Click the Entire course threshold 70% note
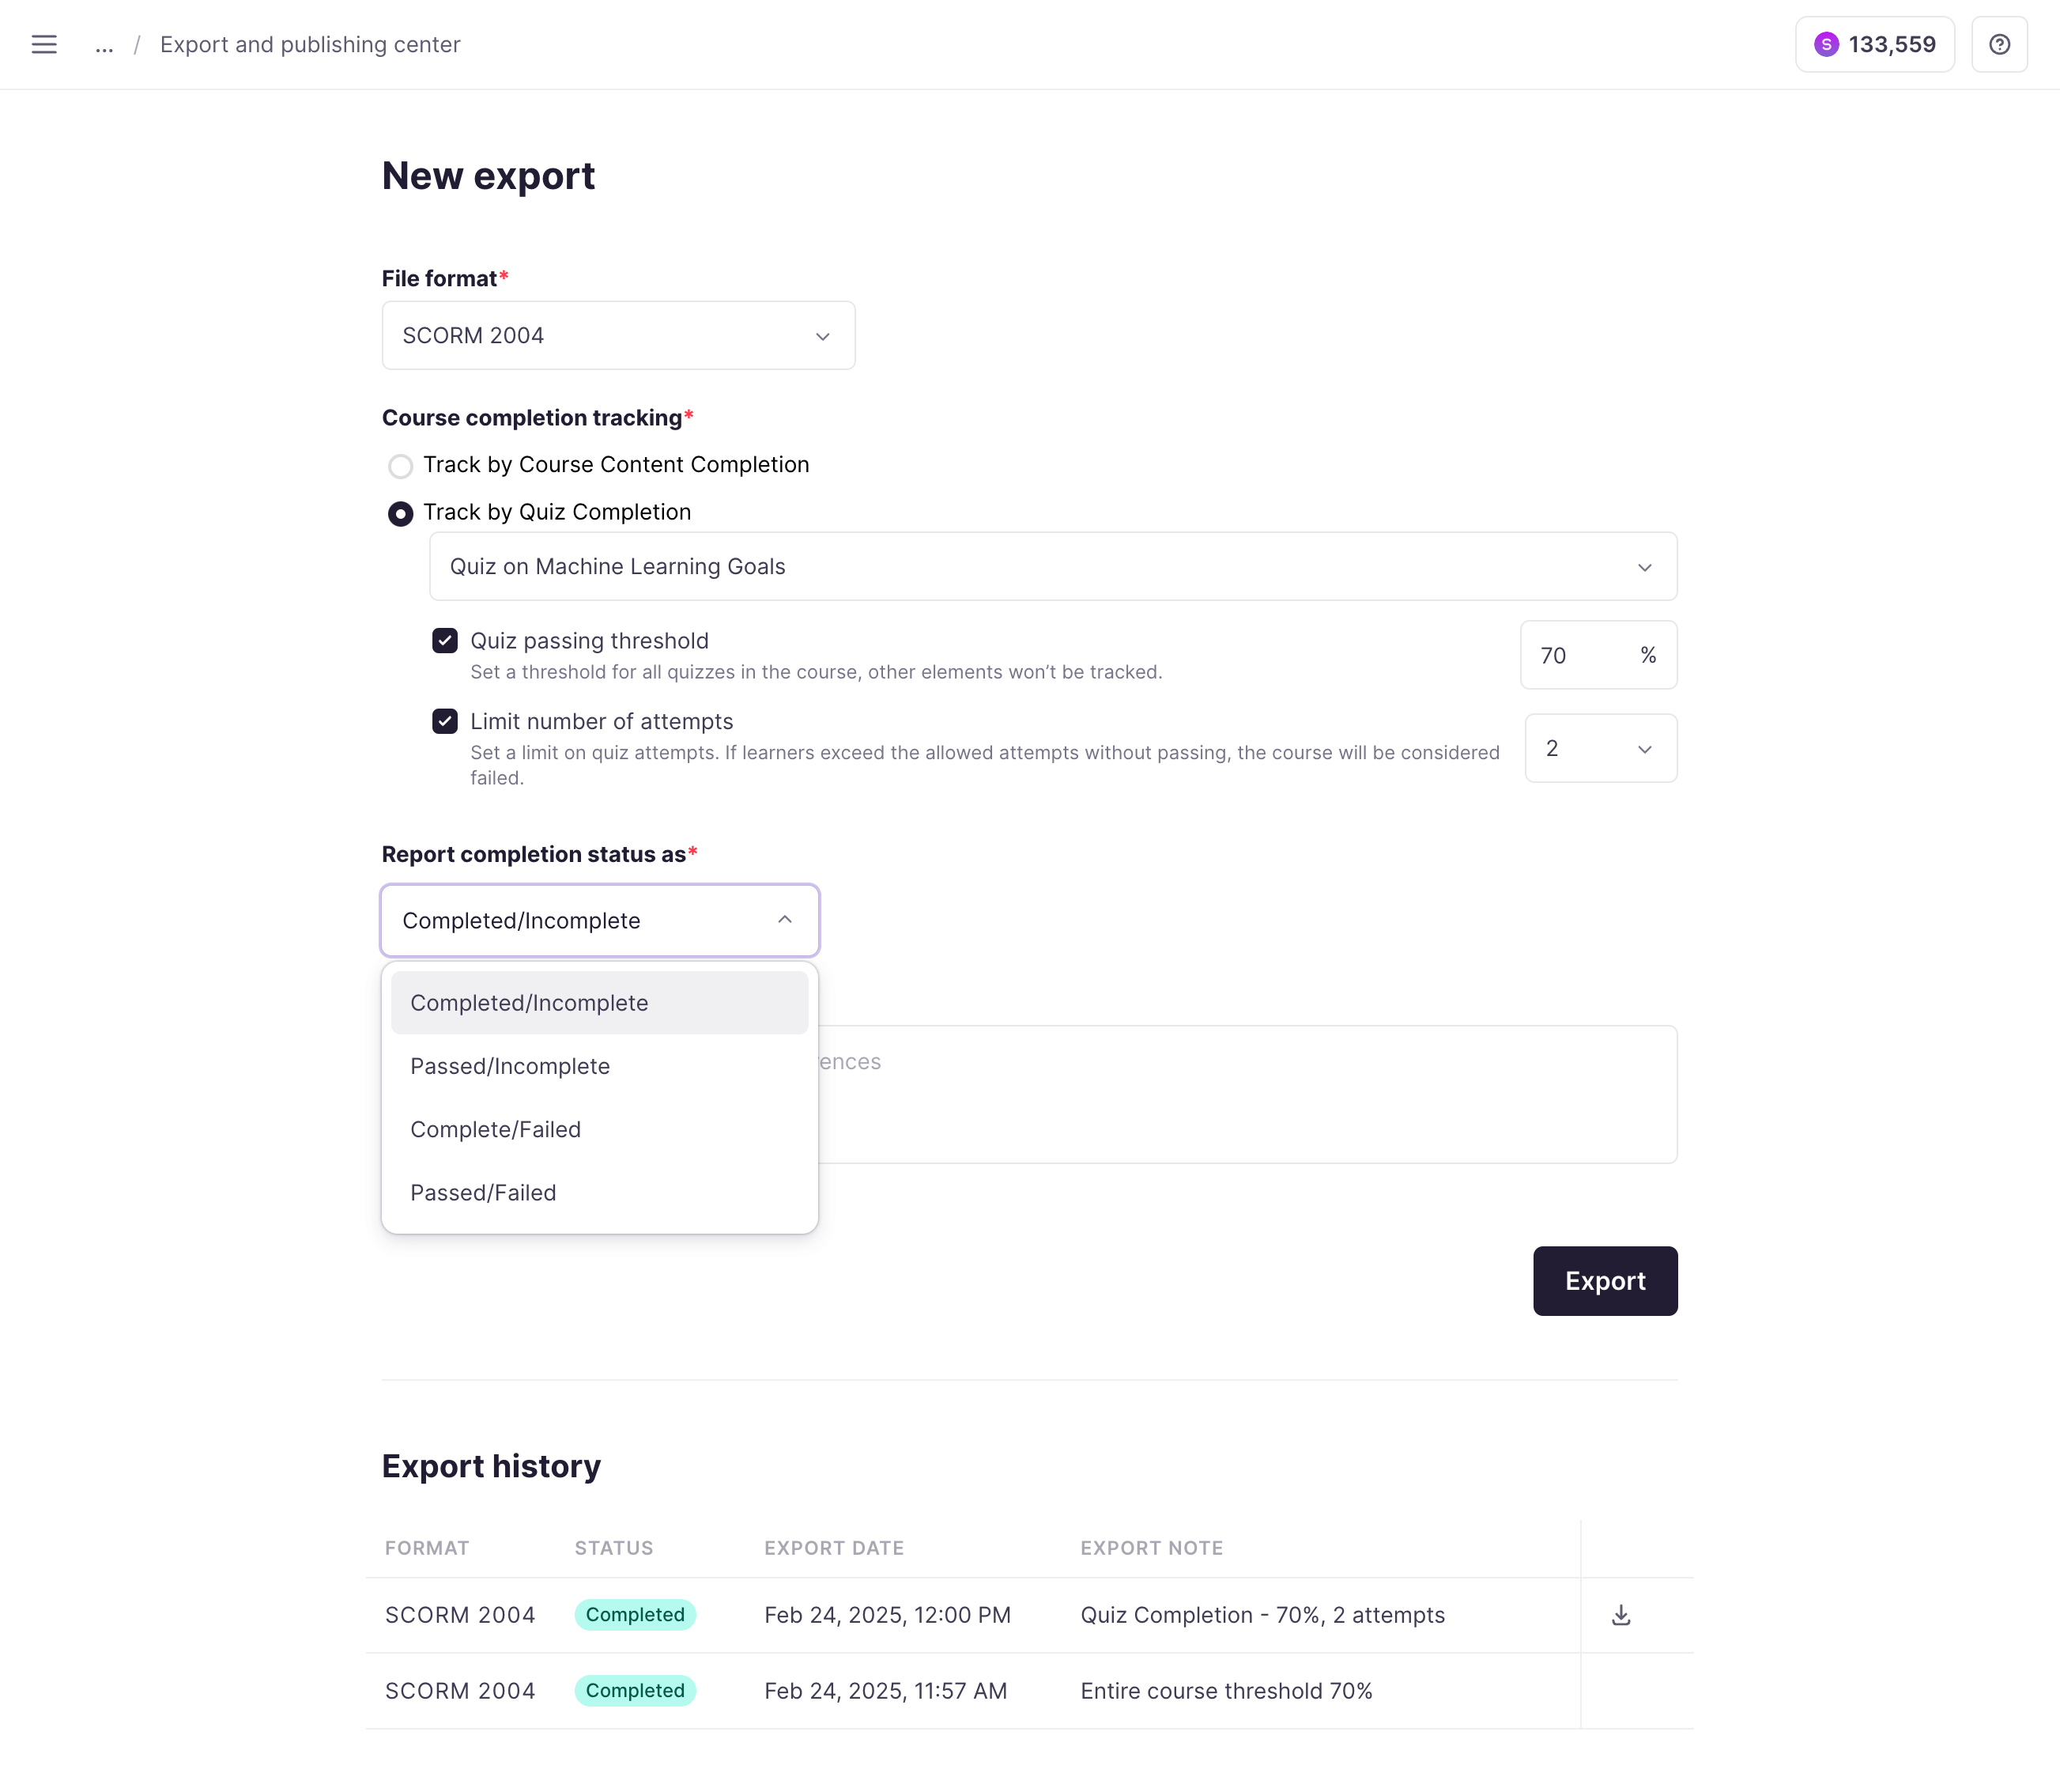 click(1226, 1691)
